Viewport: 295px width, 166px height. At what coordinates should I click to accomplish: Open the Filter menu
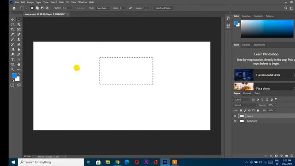point(61,2)
